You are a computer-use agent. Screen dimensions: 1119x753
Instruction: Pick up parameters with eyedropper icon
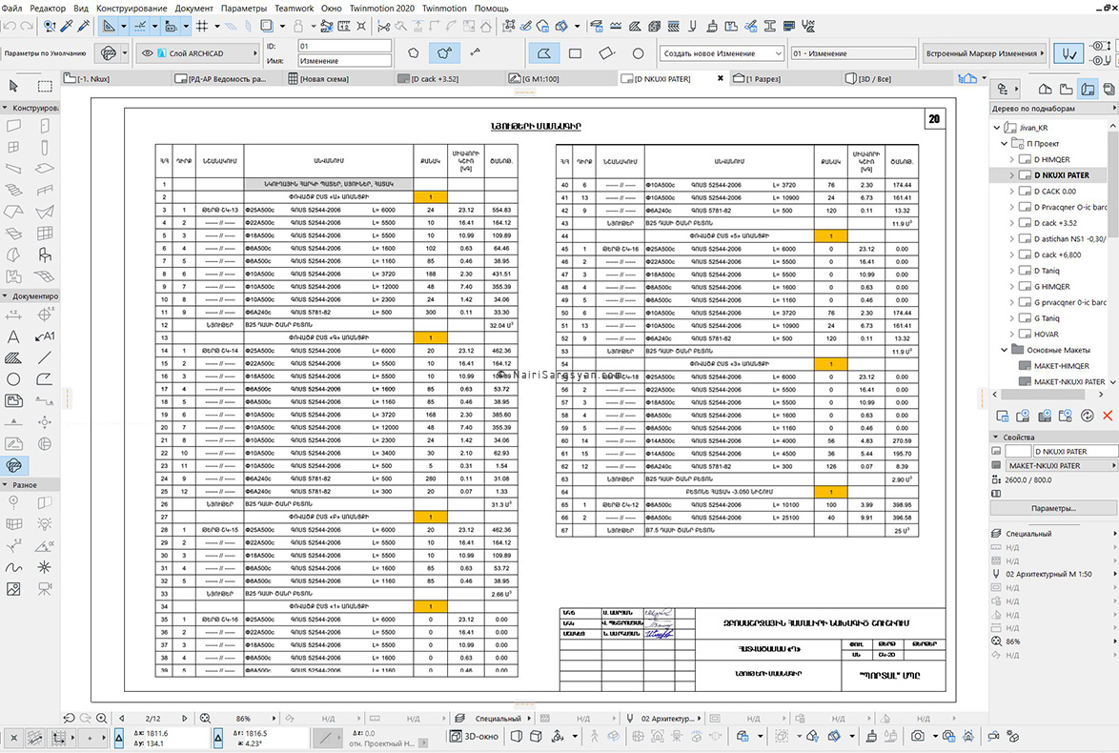pos(67,27)
